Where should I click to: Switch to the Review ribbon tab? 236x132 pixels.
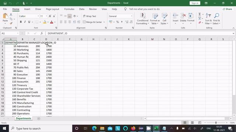tap(93, 9)
